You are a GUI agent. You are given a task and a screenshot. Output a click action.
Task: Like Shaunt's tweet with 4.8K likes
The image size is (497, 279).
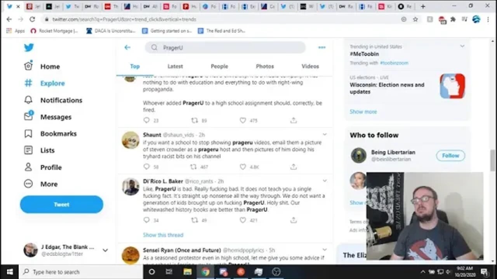point(243,167)
